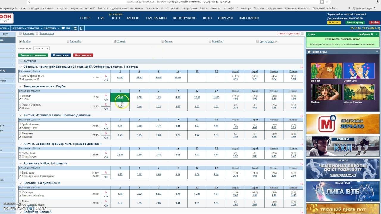Click the Очистить все button

(83, 55)
